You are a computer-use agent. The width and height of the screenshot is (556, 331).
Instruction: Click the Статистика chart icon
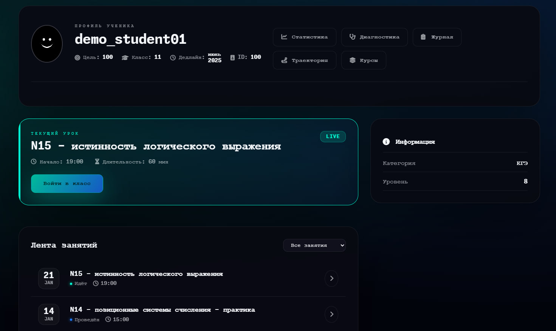pyautogui.click(x=284, y=37)
